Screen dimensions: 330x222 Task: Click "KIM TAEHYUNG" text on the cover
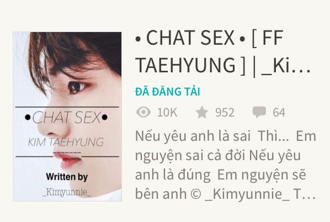pyautogui.click(x=66, y=142)
